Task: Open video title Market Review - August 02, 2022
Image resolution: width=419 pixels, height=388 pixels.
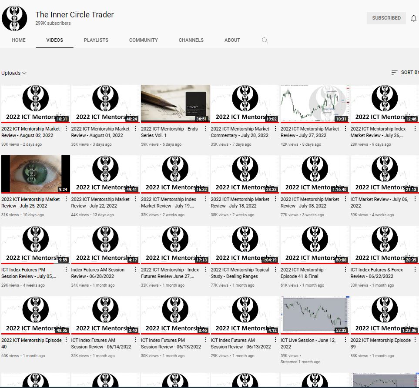Action: 30,132
